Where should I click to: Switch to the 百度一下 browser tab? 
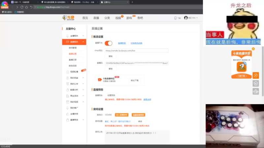pyautogui.click(x=25, y=2)
